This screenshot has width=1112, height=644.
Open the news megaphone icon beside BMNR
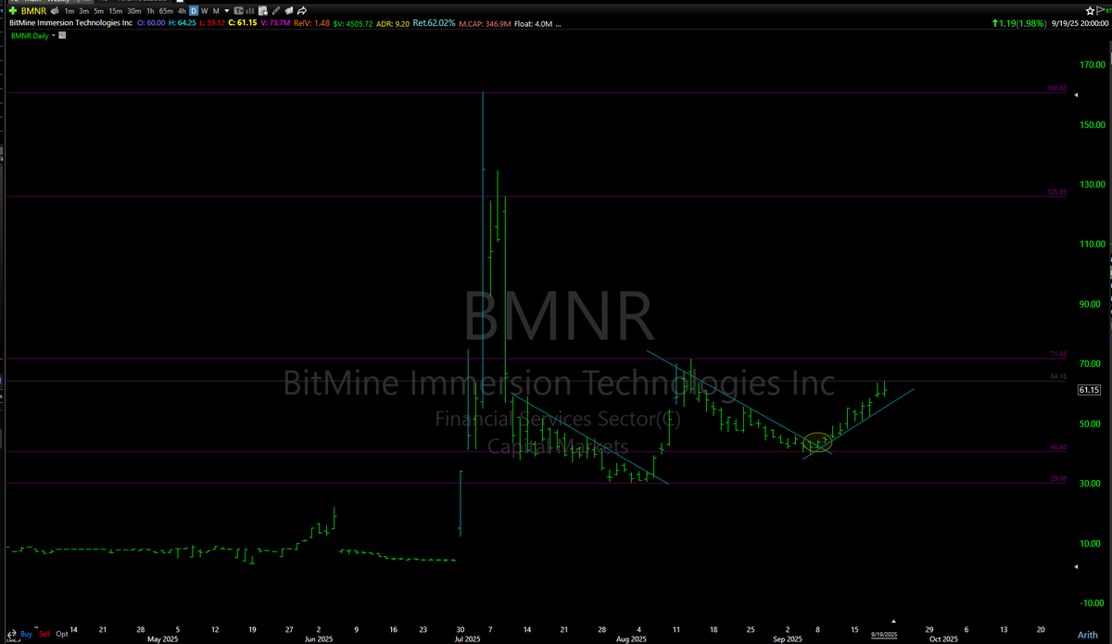pyautogui.click(x=55, y=11)
